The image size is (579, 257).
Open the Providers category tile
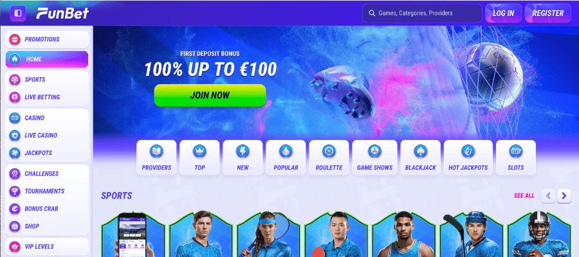pyautogui.click(x=156, y=157)
